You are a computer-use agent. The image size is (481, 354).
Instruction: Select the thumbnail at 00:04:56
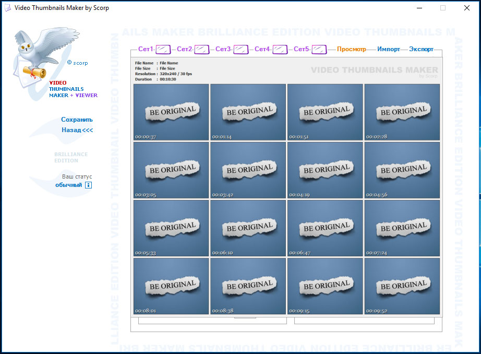402,170
